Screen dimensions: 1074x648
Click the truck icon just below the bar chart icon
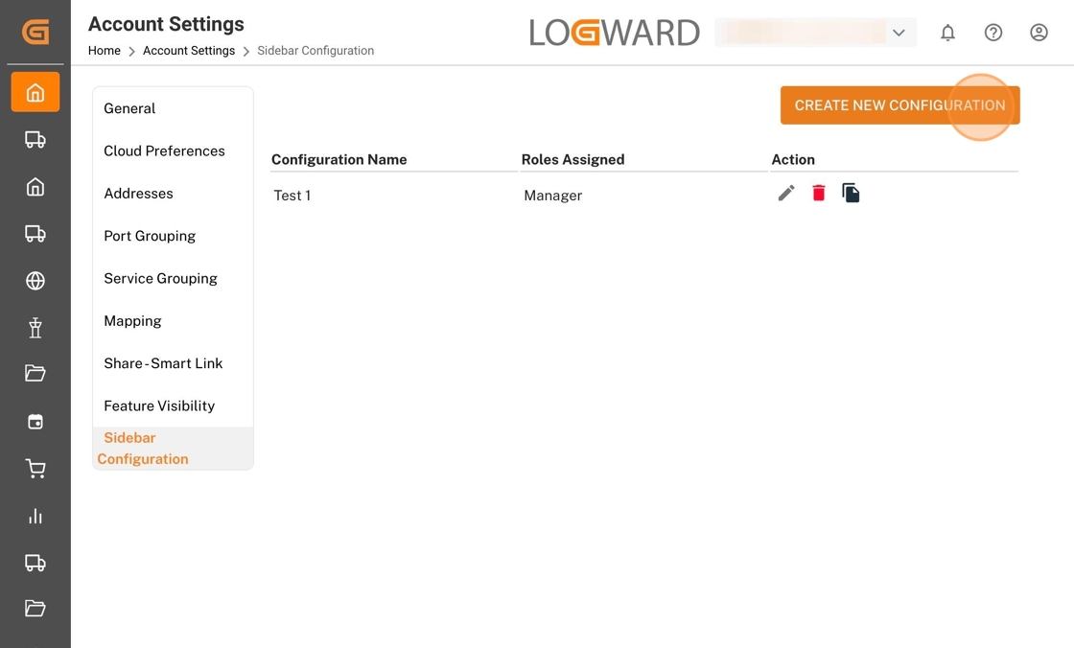click(35, 563)
